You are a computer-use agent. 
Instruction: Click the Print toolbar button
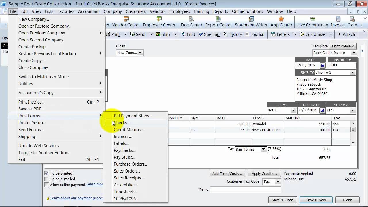click(x=113, y=34)
